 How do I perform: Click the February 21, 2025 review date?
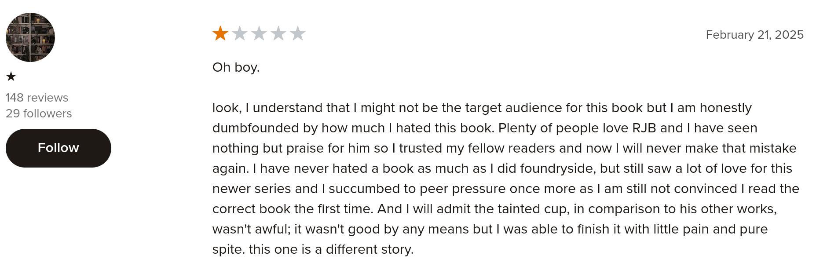pyautogui.click(x=754, y=35)
